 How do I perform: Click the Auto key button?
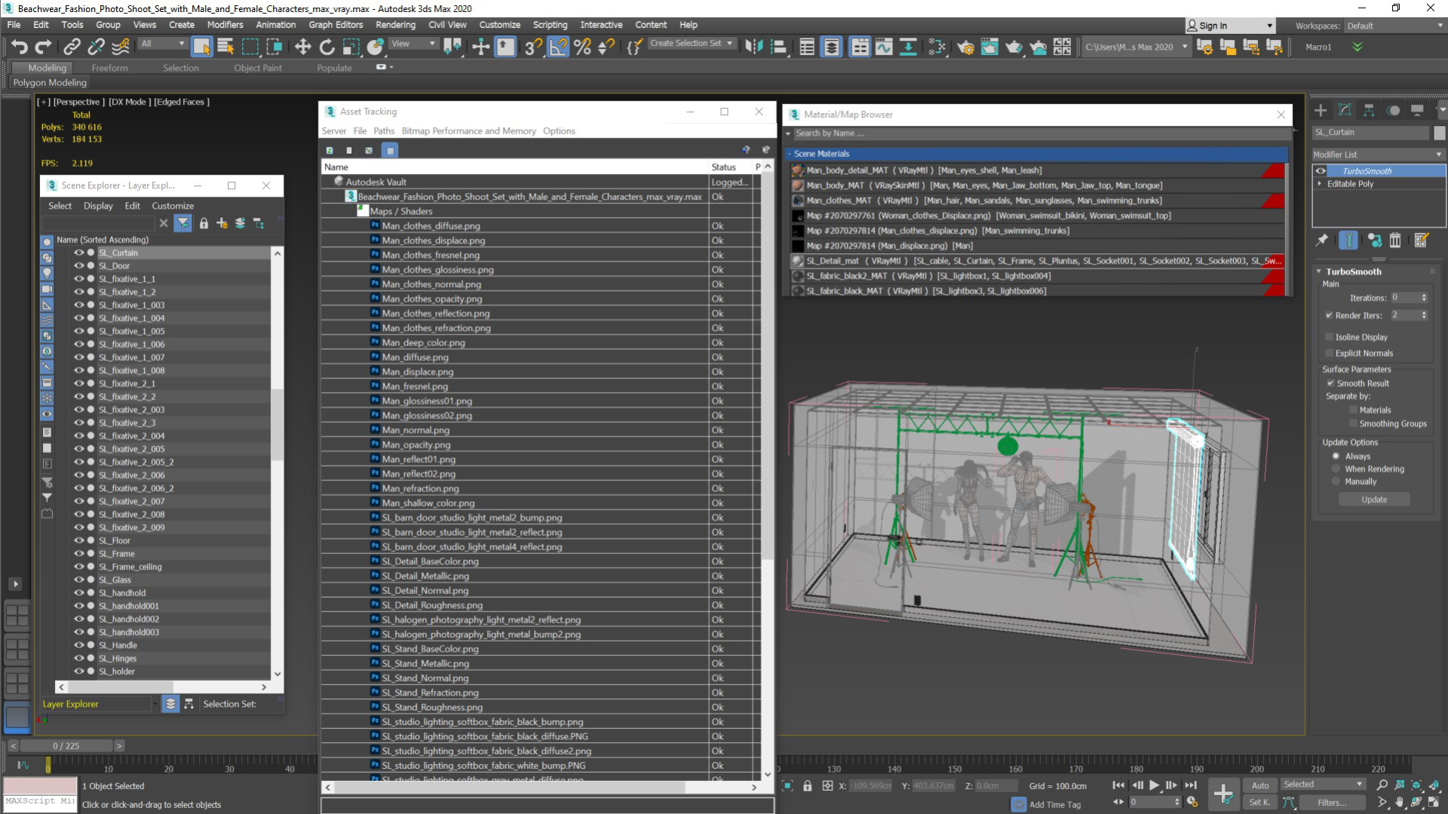(1260, 785)
